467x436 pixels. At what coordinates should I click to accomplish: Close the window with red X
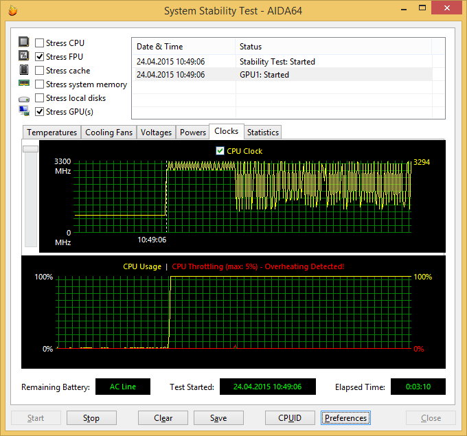[x=446, y=8]
